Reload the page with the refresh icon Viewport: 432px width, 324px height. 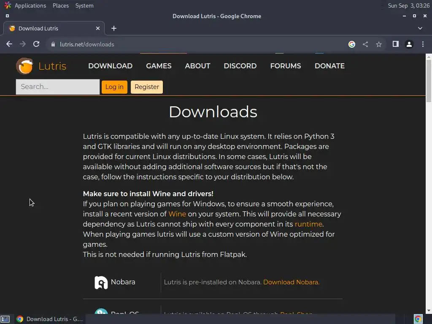pos(36,44)
